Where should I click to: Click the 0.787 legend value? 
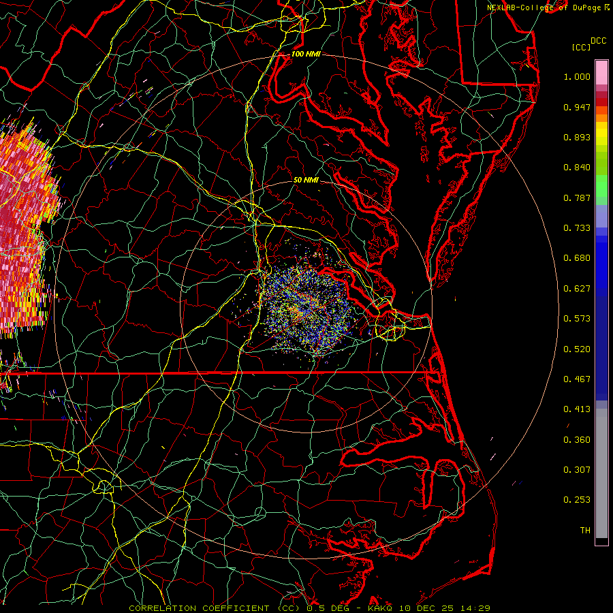click(x=577, y=198)
